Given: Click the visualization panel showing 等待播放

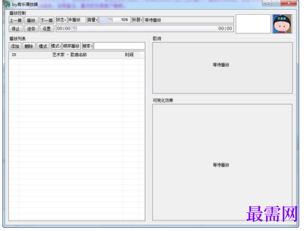Looking at the screenshot, I should pyautogui.click(x=222, y=162).
